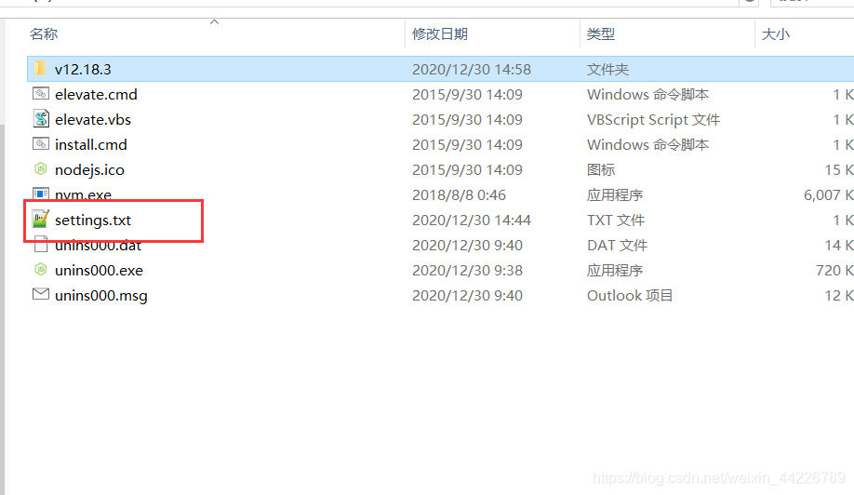This screenshot has height=495, width=854.
Task: Click the date 2020/12/30 9:38
Action: [467, 270]
